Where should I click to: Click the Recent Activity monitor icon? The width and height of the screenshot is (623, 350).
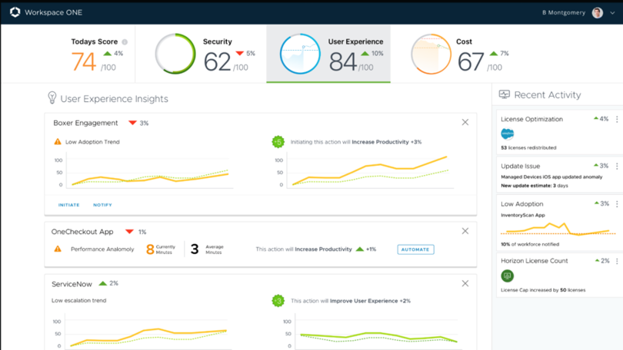click(505, 94)
